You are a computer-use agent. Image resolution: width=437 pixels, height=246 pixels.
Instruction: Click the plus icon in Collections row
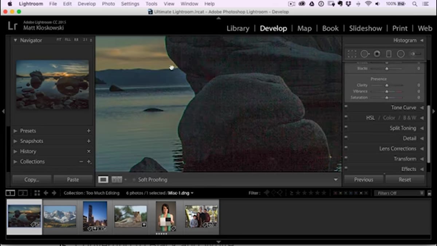pos(88,161)
